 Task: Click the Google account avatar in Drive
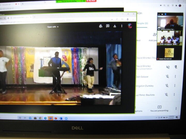pyautogui.click(x=130, y=26)
